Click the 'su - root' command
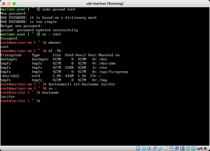Screen dimensions: 210x151 [x=51, y=34]
